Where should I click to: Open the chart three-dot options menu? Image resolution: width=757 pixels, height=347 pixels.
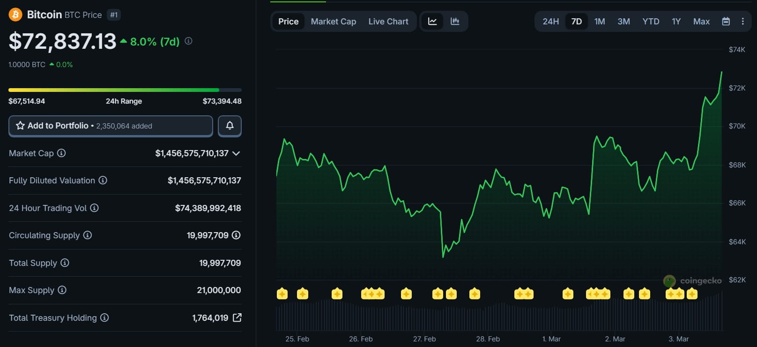742,22
